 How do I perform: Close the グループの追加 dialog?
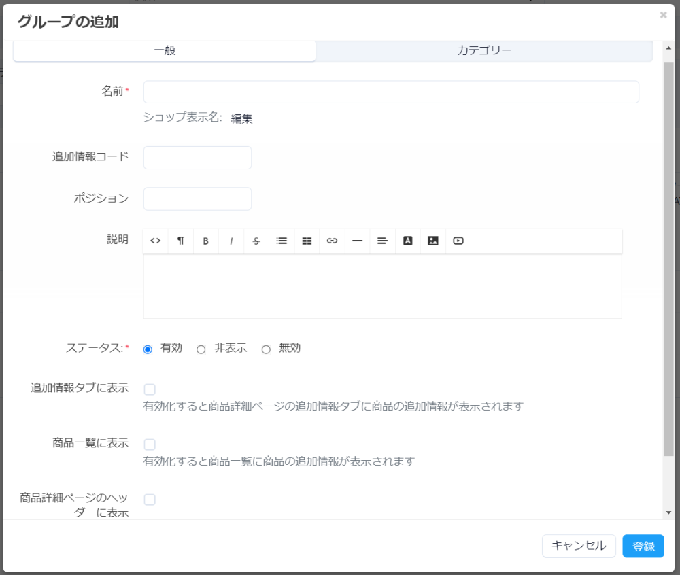[x=663, y=15]
